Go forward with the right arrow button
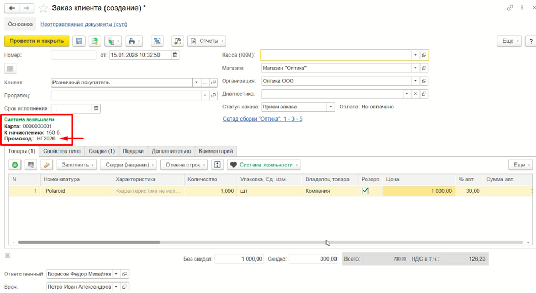 26,8
